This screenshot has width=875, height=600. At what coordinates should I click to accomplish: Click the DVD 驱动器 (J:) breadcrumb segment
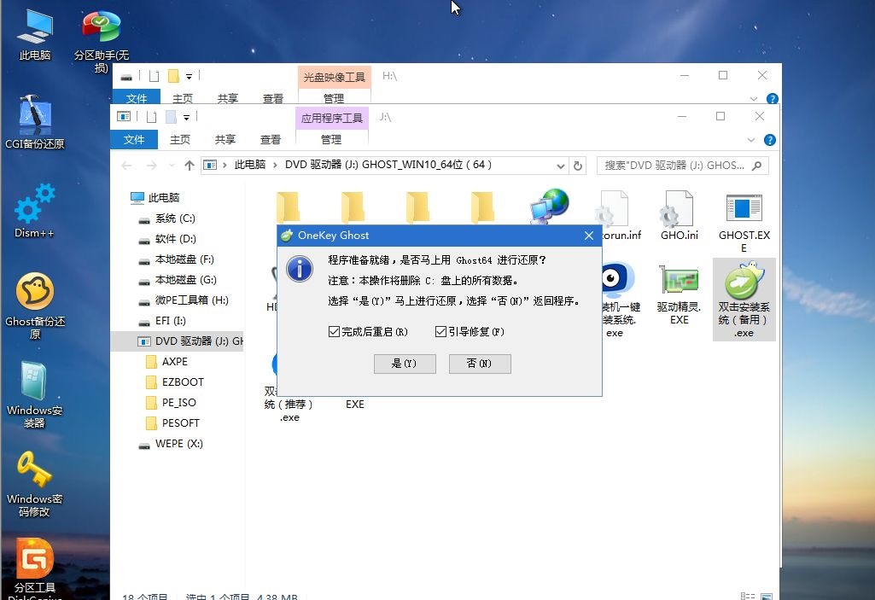pyautogui.click(x=388, y=165)
